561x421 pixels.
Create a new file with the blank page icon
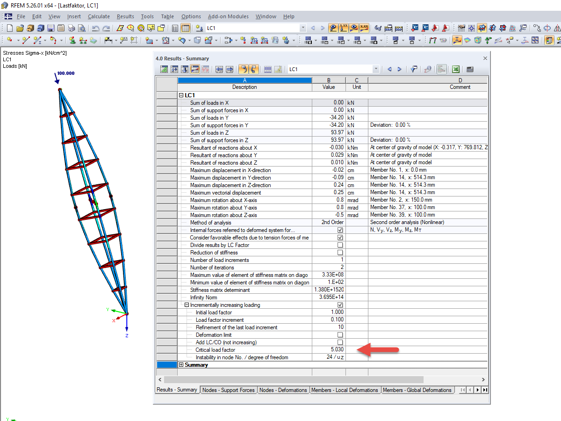[x=9, y=28]
